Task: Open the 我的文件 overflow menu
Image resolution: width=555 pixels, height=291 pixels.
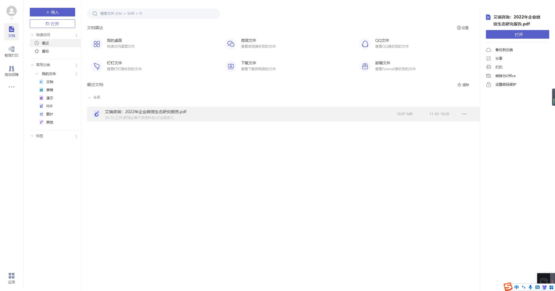Action: (x=76, y=74)
